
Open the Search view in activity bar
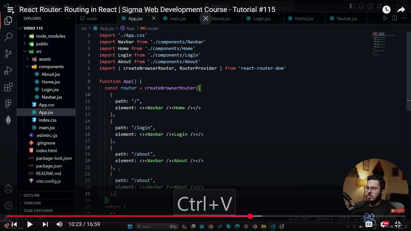point(8,37)
